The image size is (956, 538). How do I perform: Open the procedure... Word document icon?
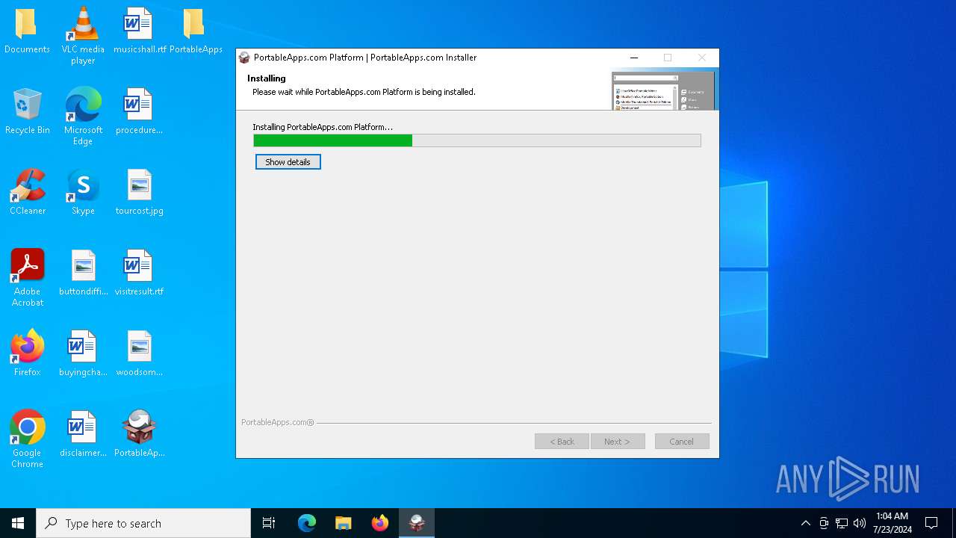[x=139, y=111]
